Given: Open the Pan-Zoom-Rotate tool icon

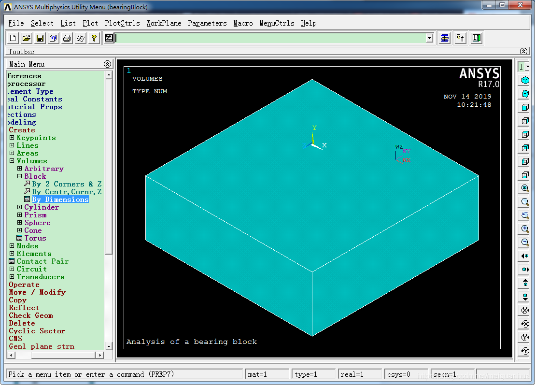Looking at the screenshot, I should [x=53, y=38].
